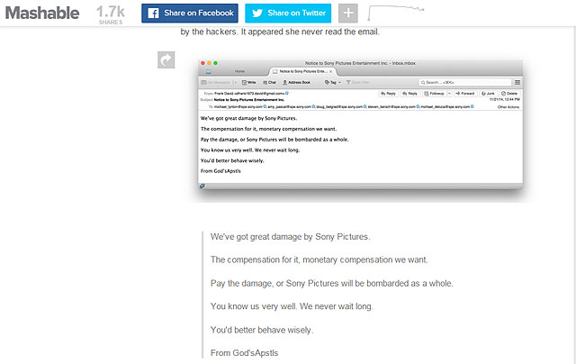Open the hamburger menu in the email screenshot
The height and width of the screenshot is (364, 576).
(x=517, y=82)
